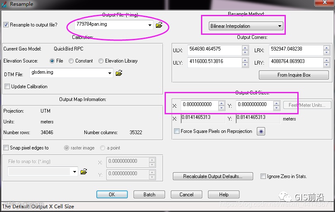Click the From Inquire Box button

tap(294, 75)
